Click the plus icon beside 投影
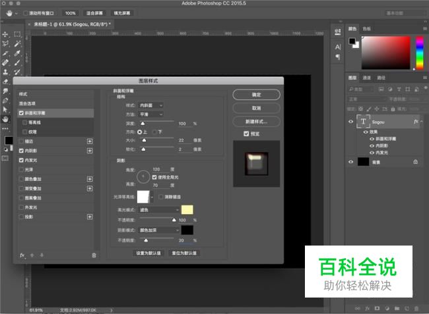Image resolution: width=429 pixels, height=314 pixels. pos(90,217)
